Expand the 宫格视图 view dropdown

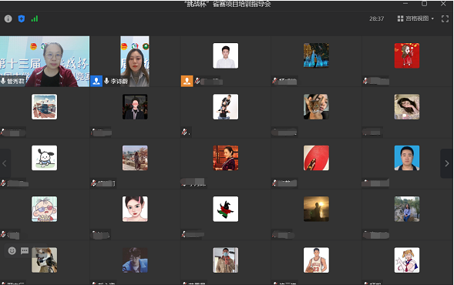(415, 18)
